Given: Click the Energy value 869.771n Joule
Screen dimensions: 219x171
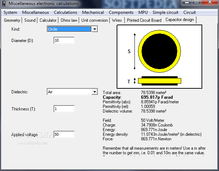Looking at the screenshot, I should pyautogui.click(x=154, y=130).
